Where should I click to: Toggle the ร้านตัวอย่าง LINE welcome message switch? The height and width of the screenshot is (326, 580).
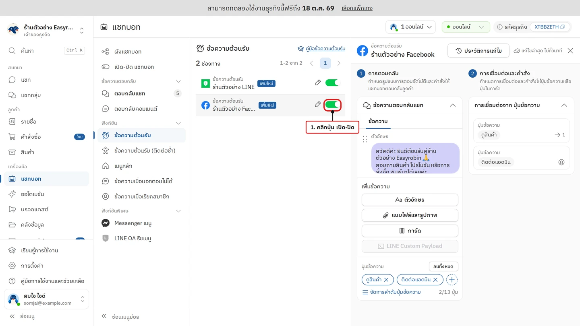point(333,83)
